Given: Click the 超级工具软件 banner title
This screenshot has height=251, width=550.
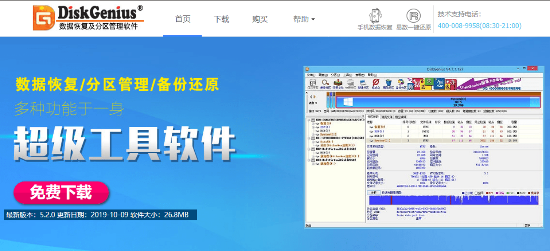Looking at the screenshot, I should click(125, 144).
